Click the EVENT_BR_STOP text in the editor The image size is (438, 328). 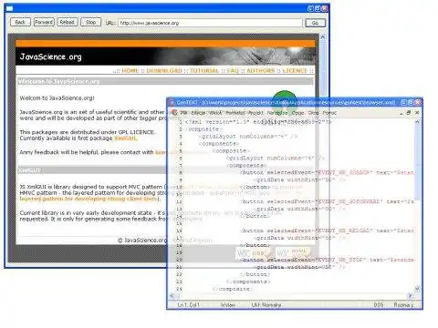[340, 260]
